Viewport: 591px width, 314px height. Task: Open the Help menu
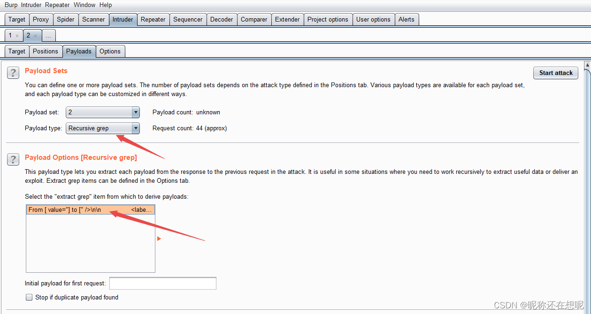[x=106, y=5]
